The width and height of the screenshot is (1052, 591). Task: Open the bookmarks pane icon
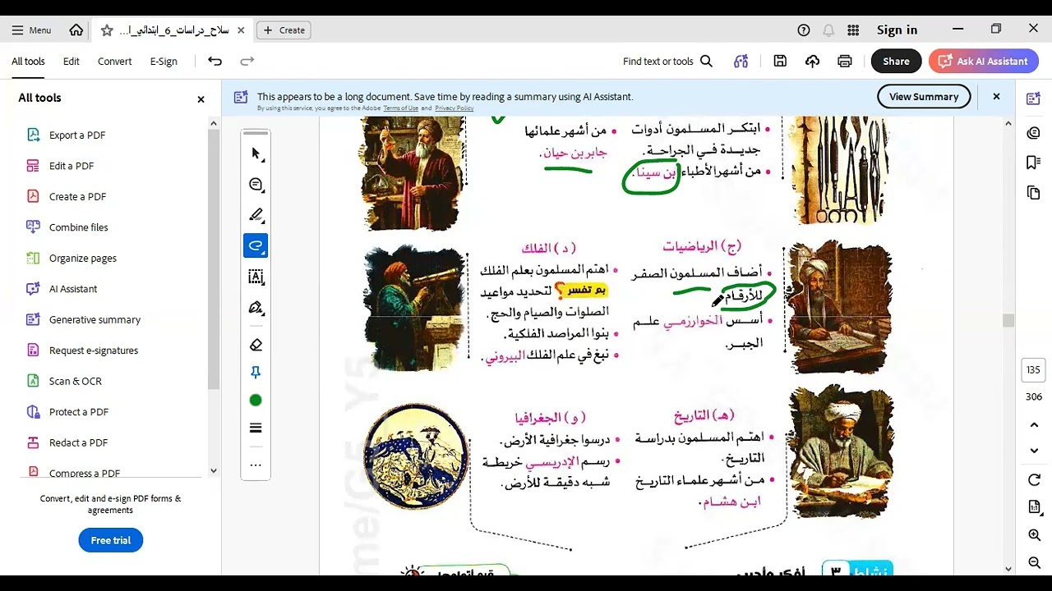tap(1034, 163)
